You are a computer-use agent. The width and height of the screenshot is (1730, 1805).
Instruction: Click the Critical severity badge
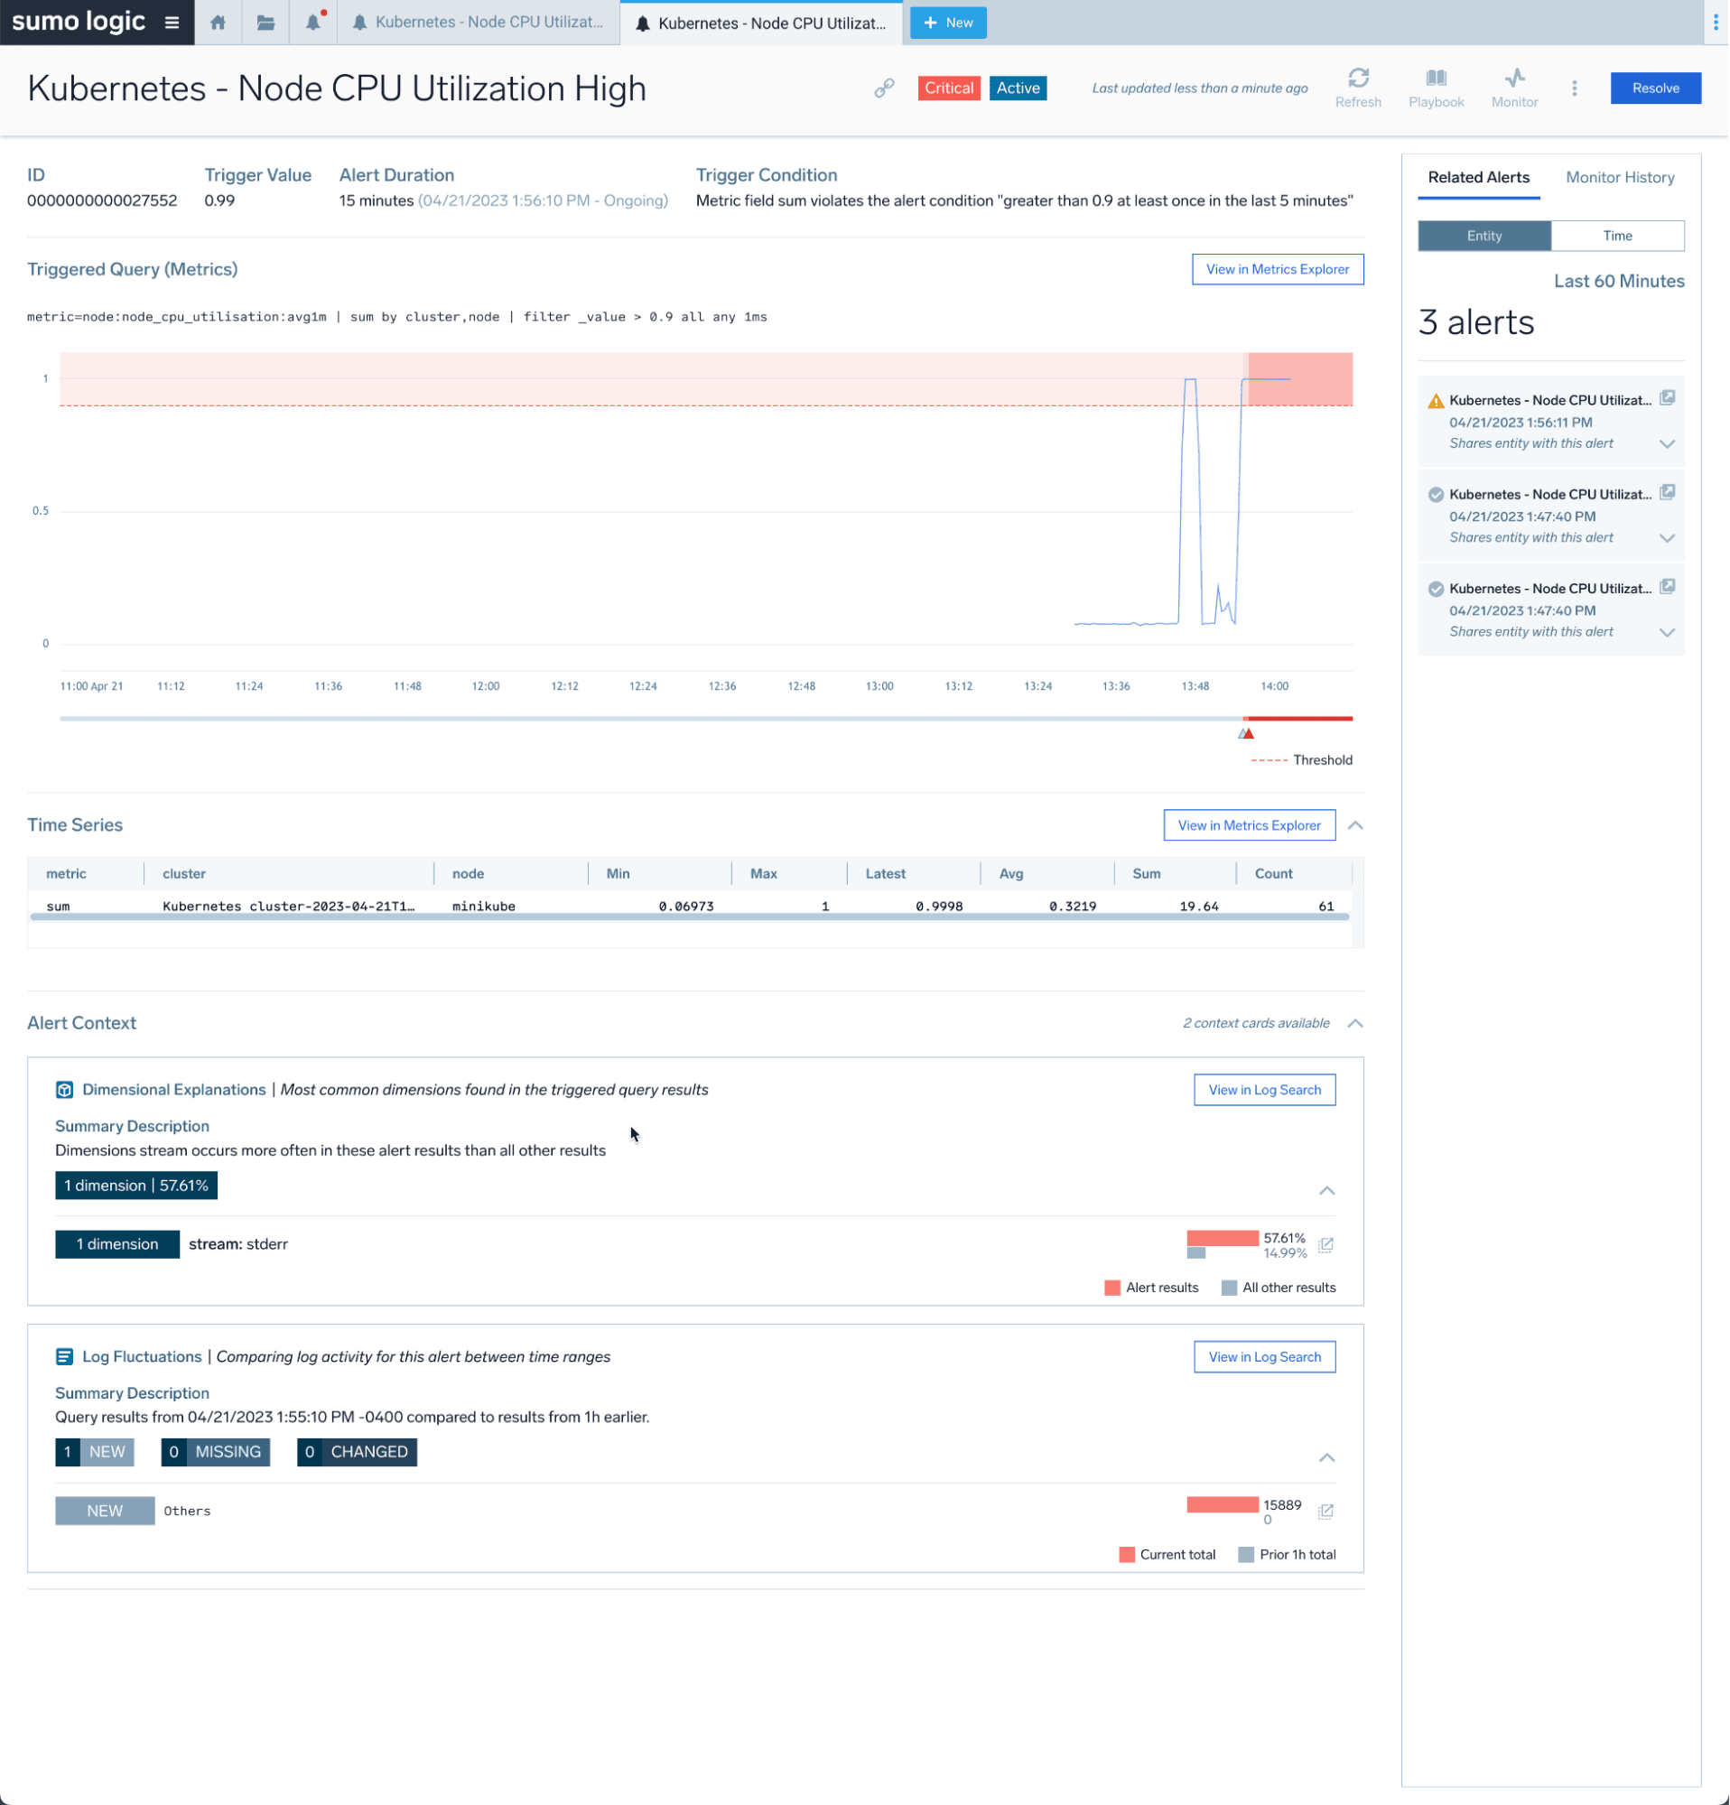click(950, 88)
